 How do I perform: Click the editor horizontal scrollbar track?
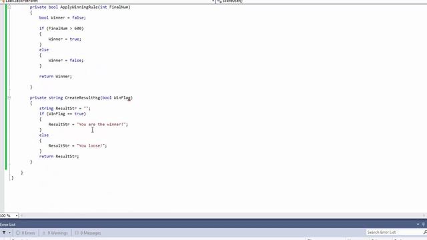click(223, 215)
